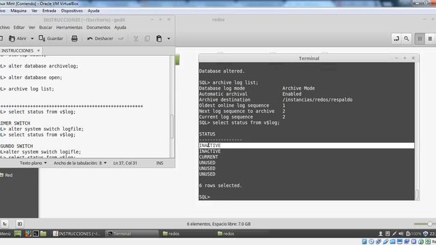Click the copy icon in gedit toolbar
This screenshot has width=436, height=245.
pos(147,39)
